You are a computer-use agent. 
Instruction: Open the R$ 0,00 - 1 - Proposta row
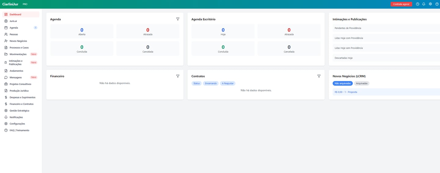(386, 92)
